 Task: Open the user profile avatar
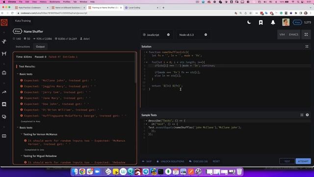point(286,22)
